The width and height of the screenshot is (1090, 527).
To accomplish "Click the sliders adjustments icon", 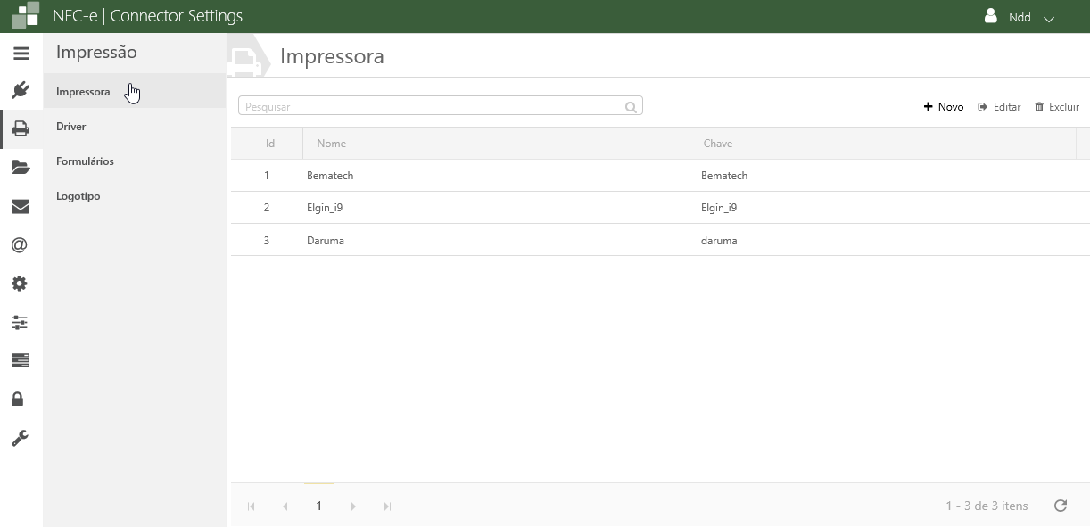I will pos(20,322).
